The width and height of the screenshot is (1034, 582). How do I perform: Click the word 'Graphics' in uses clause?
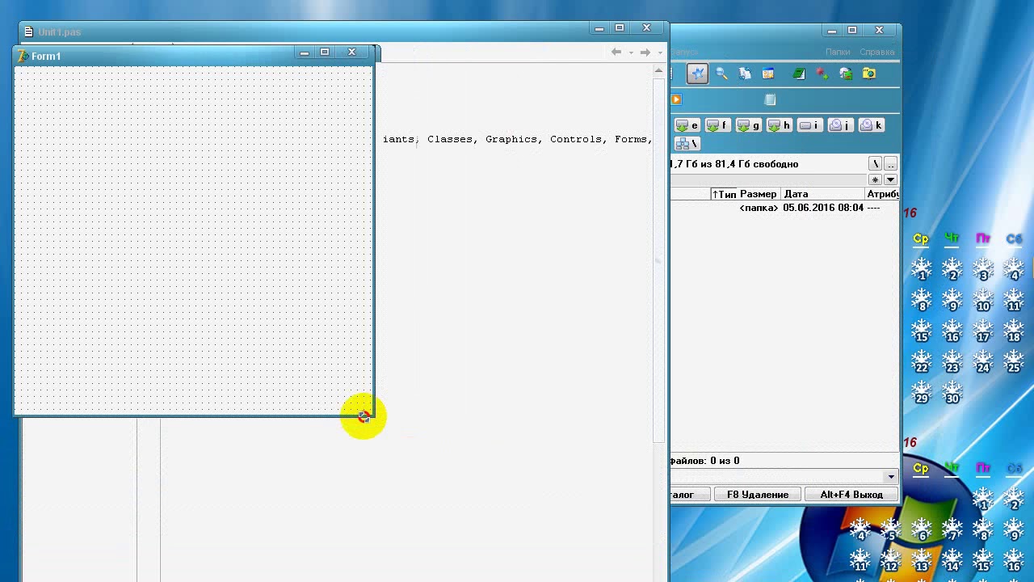point(511,139)
